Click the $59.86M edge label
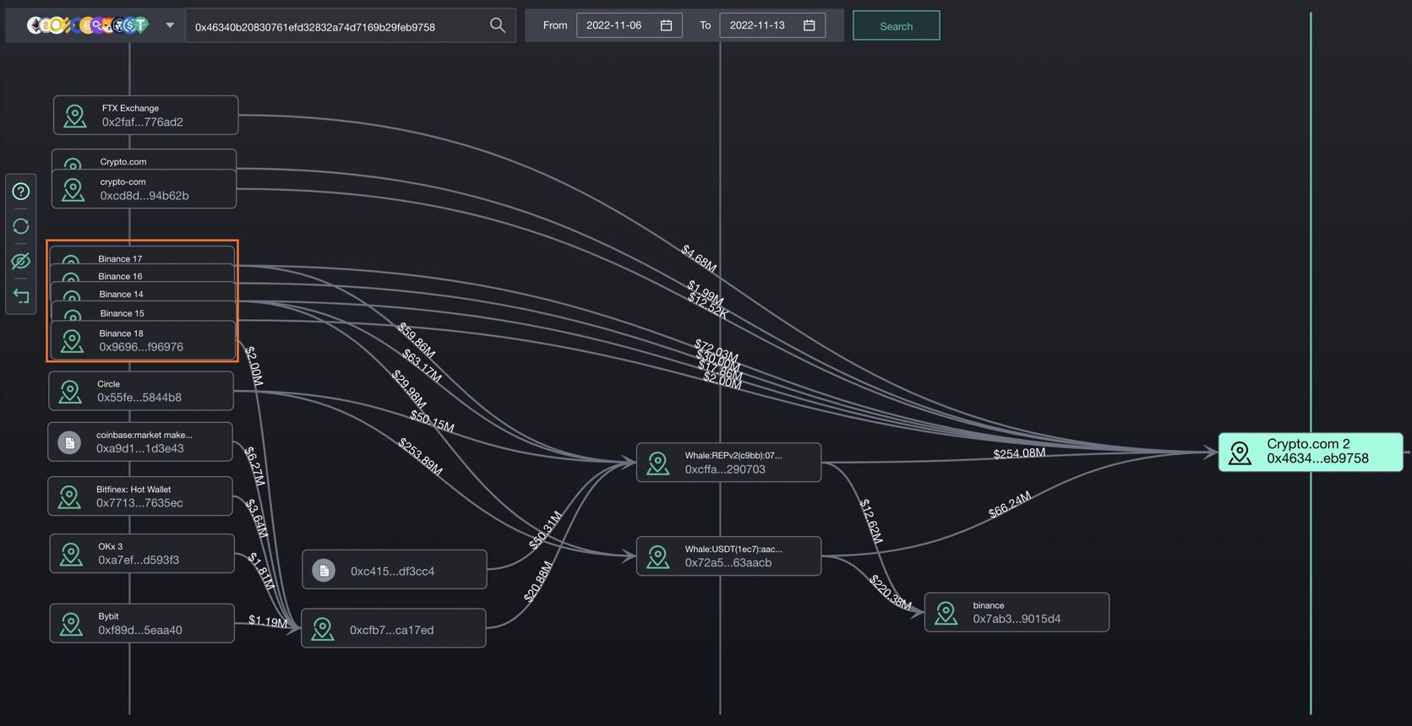Screen dimensions: 1412x726 [417, 339]
